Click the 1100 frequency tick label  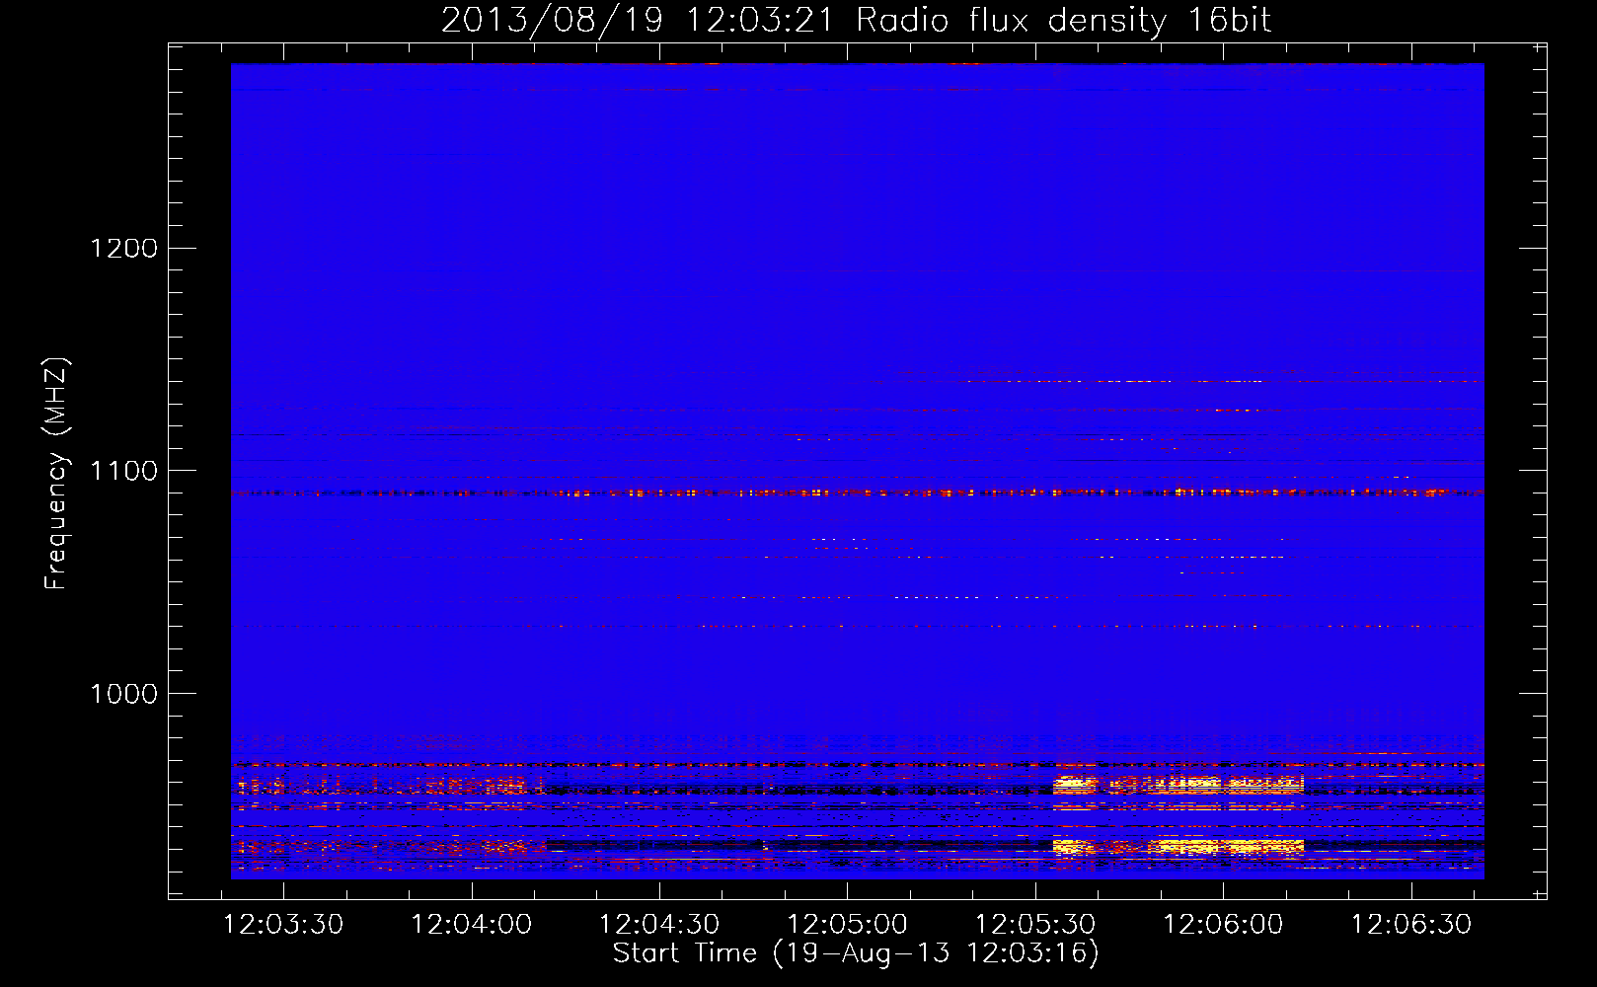124,471
